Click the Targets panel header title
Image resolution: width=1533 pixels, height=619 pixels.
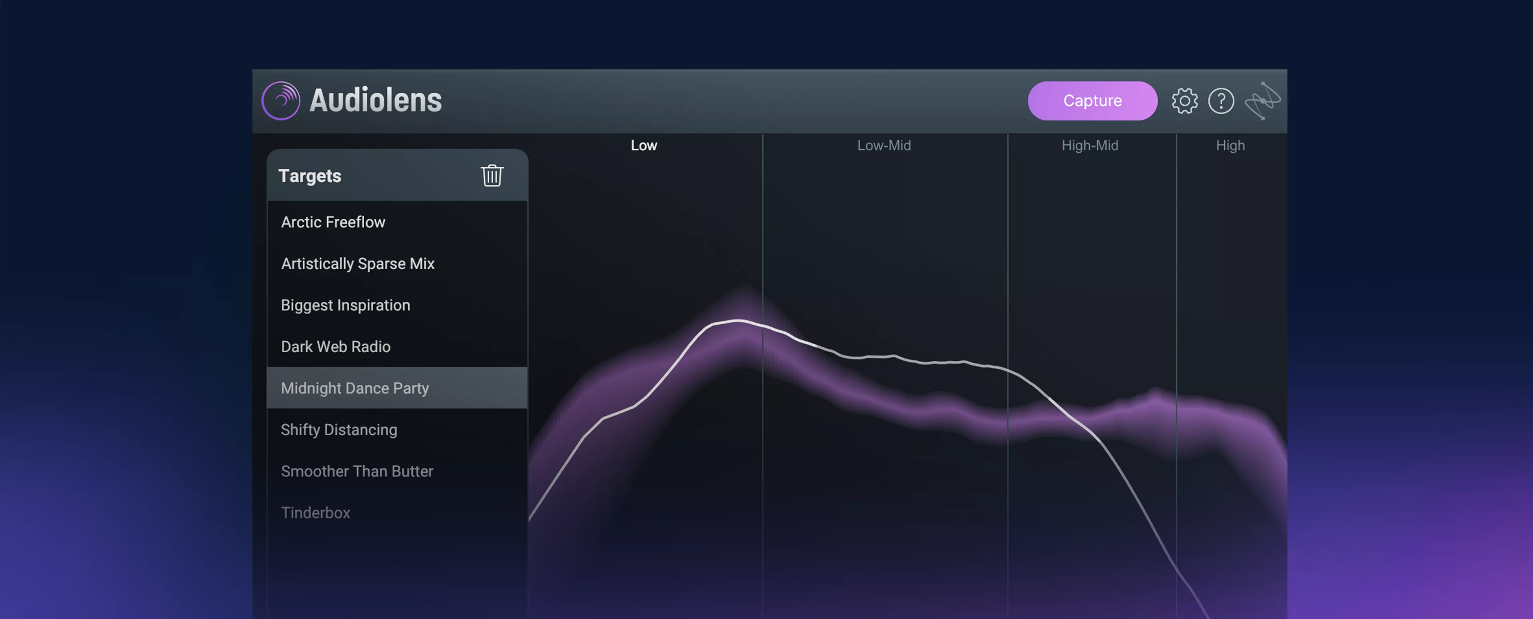click(309, 176)
